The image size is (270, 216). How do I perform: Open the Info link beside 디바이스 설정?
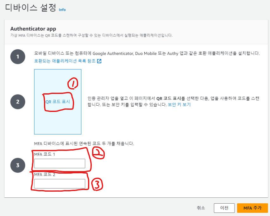(62, 10)
